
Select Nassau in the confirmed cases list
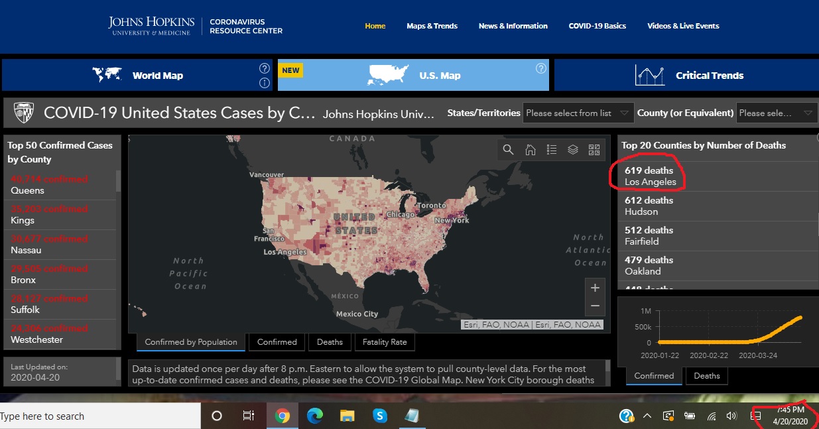tap(60, 245)
